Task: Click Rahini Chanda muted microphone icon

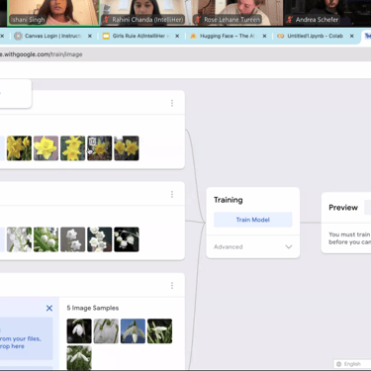Action: click(x=106, y=20)
